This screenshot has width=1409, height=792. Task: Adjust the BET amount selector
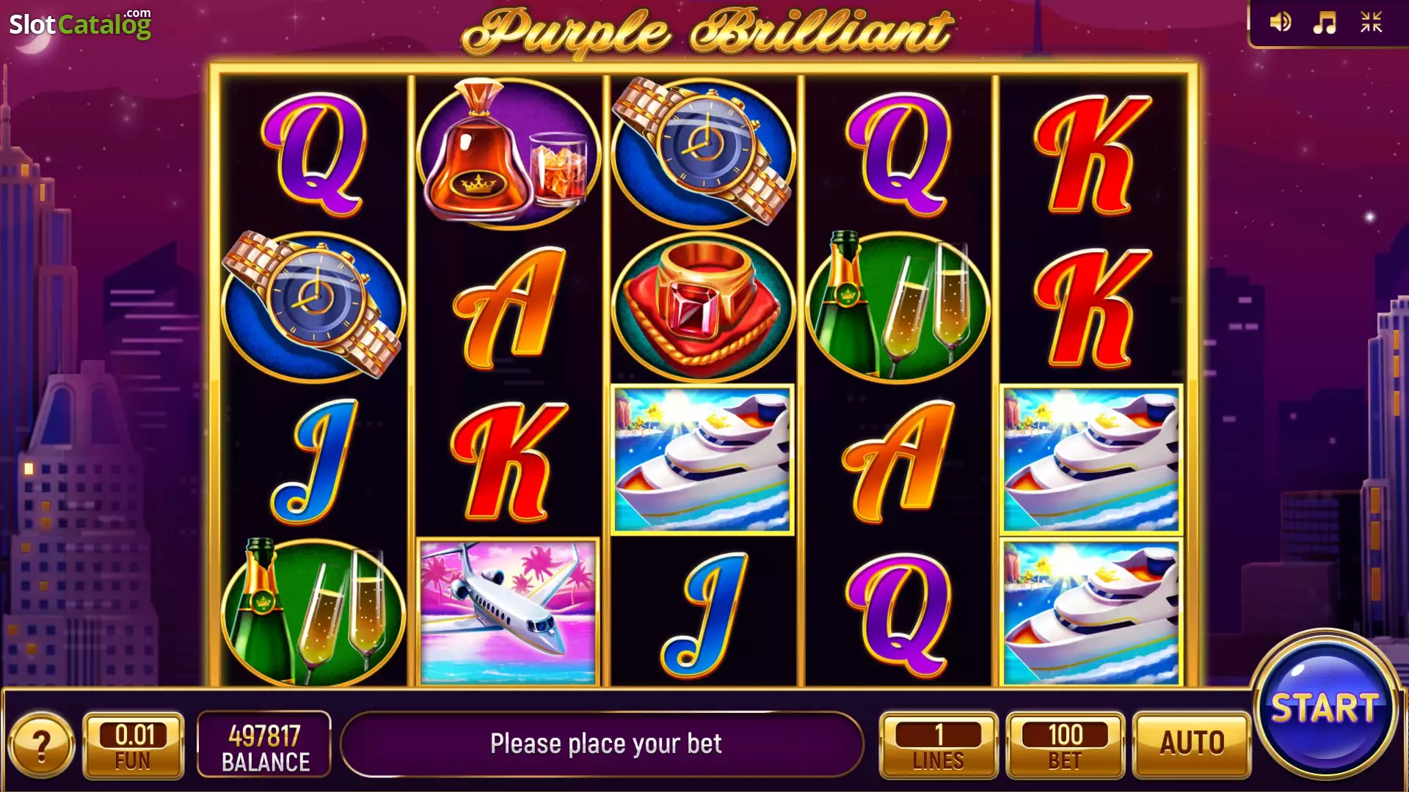click(x=1065, y=745)
